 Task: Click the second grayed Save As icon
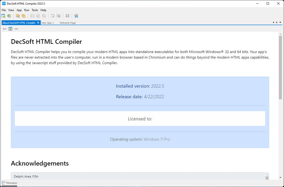tap(38, 16)
